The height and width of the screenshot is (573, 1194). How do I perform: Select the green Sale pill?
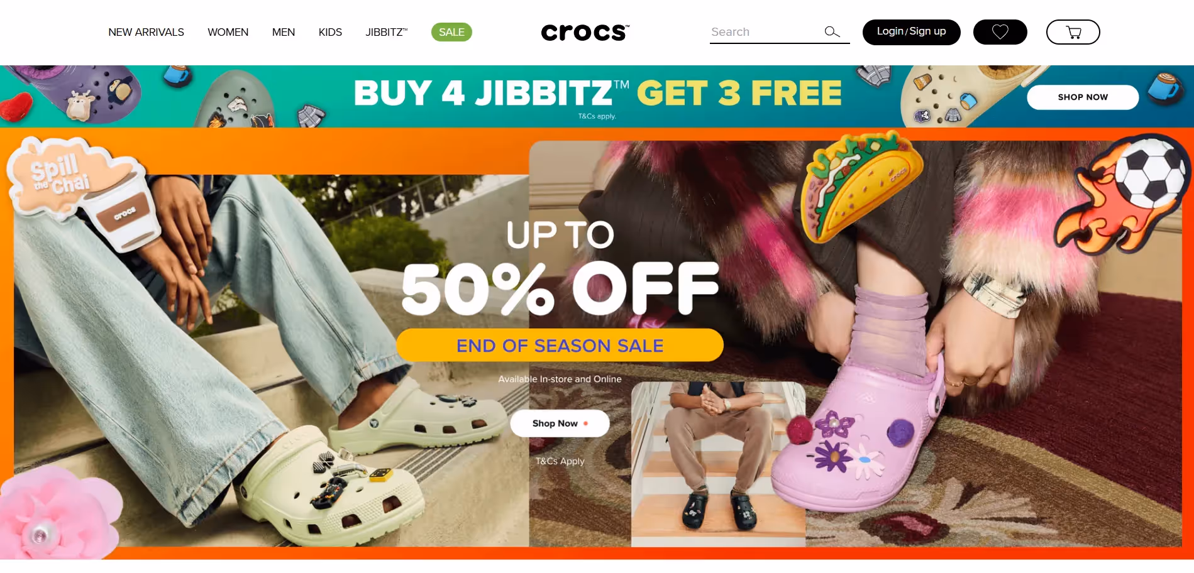(x=451, y=32)
